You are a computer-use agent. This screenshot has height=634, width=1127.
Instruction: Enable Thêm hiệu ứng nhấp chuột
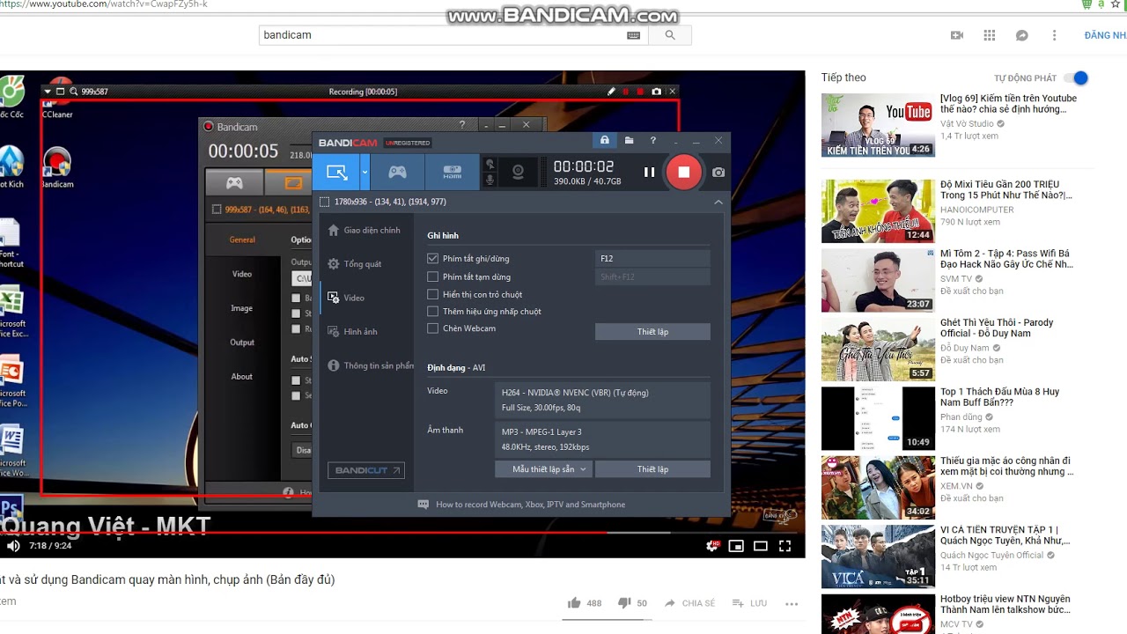tap(432, 311)
